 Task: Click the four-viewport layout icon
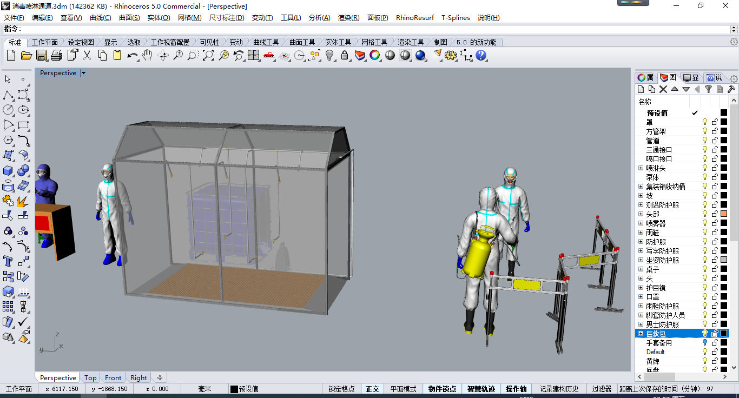[254, 55]
